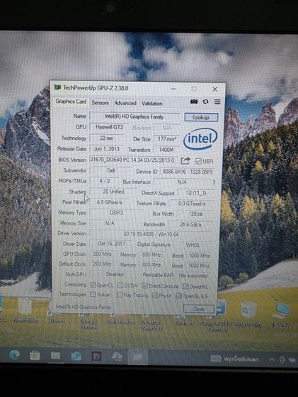Click the ROPs/TMUs value 4 / 8
This screenshot has height=397, width=298.
[x=105, y=181]
